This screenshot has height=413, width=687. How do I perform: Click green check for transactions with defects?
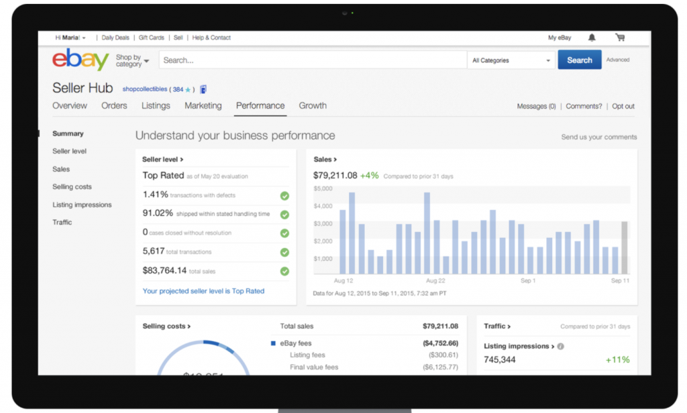pyautogui.click(x=284, y=196)
